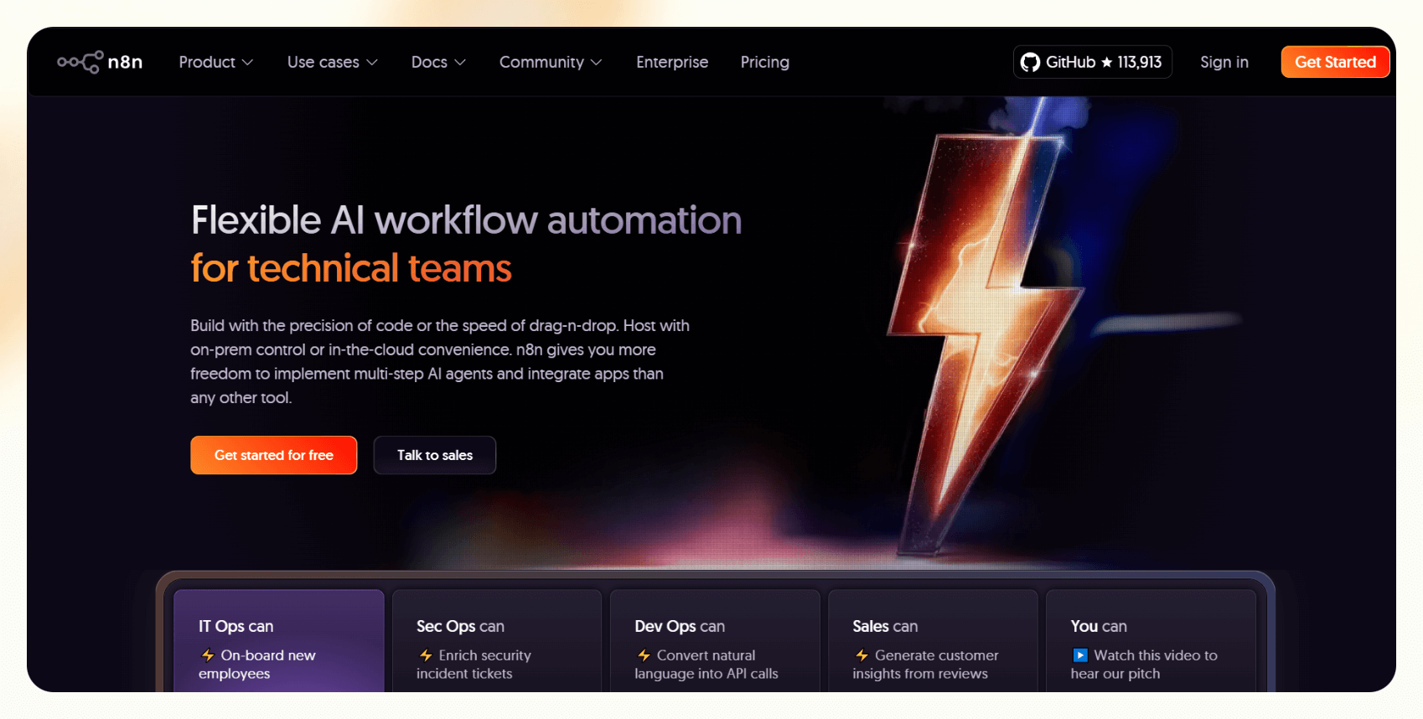Viewport: 1423px width, 719px height.
Task: Click the orange Get Started button
Action: tap(1335, 62)
